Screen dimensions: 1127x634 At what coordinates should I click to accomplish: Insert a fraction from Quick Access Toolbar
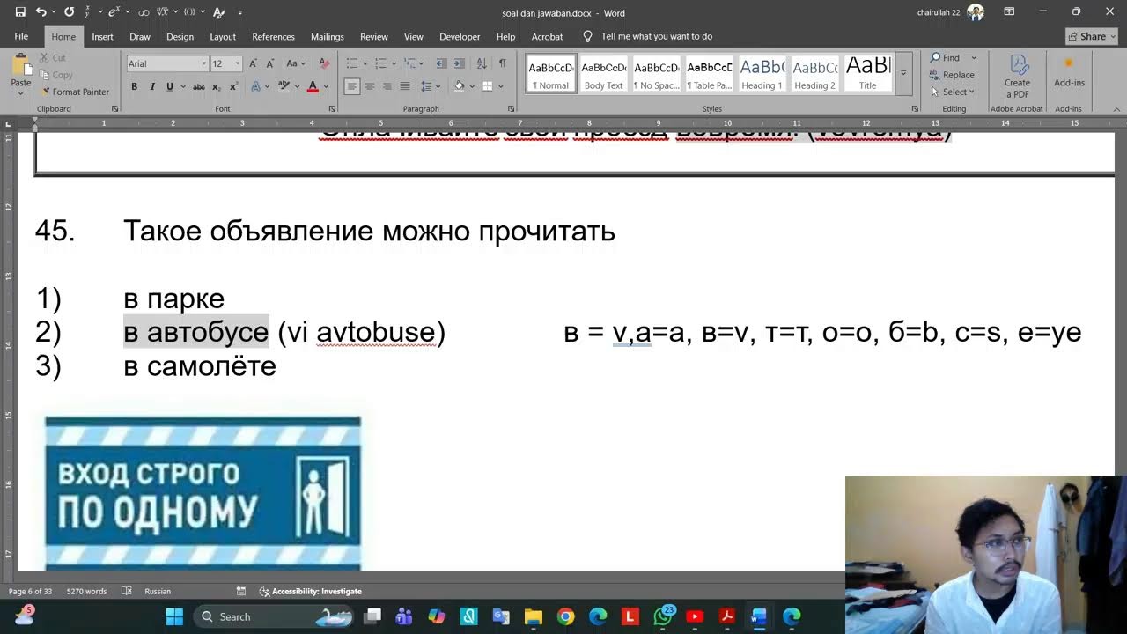88,12
